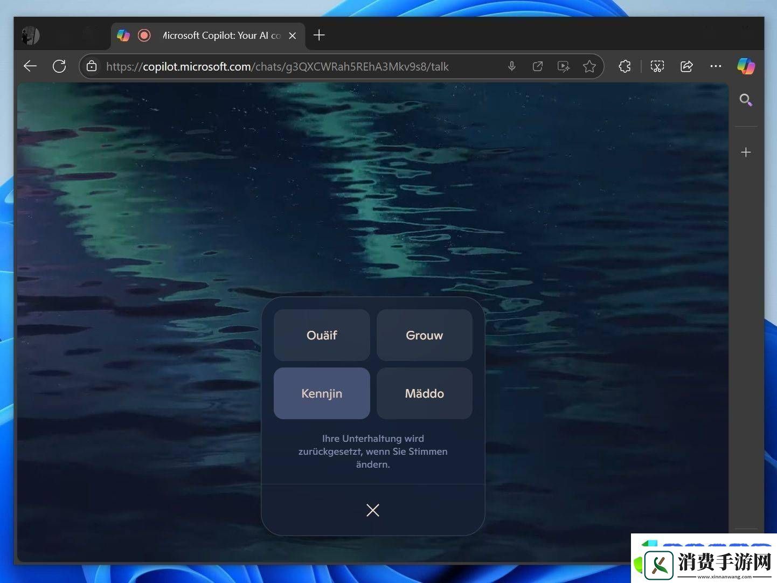
Task: Add this page to favorites with star
Action: tap(589, 66)
